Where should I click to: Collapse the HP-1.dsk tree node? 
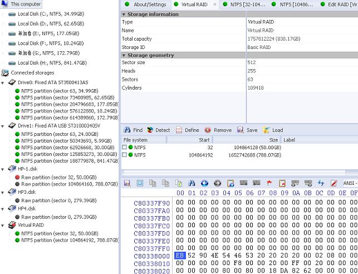click(x=3, y=169)
